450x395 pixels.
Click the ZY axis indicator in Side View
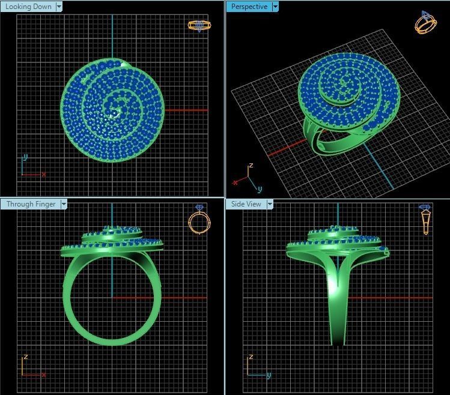(x=259, y=366)
